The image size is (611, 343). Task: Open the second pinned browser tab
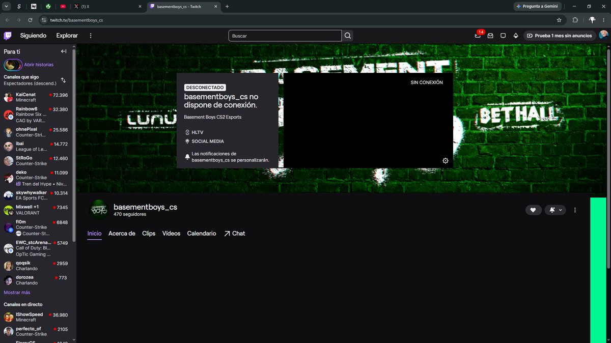[34, 6]
